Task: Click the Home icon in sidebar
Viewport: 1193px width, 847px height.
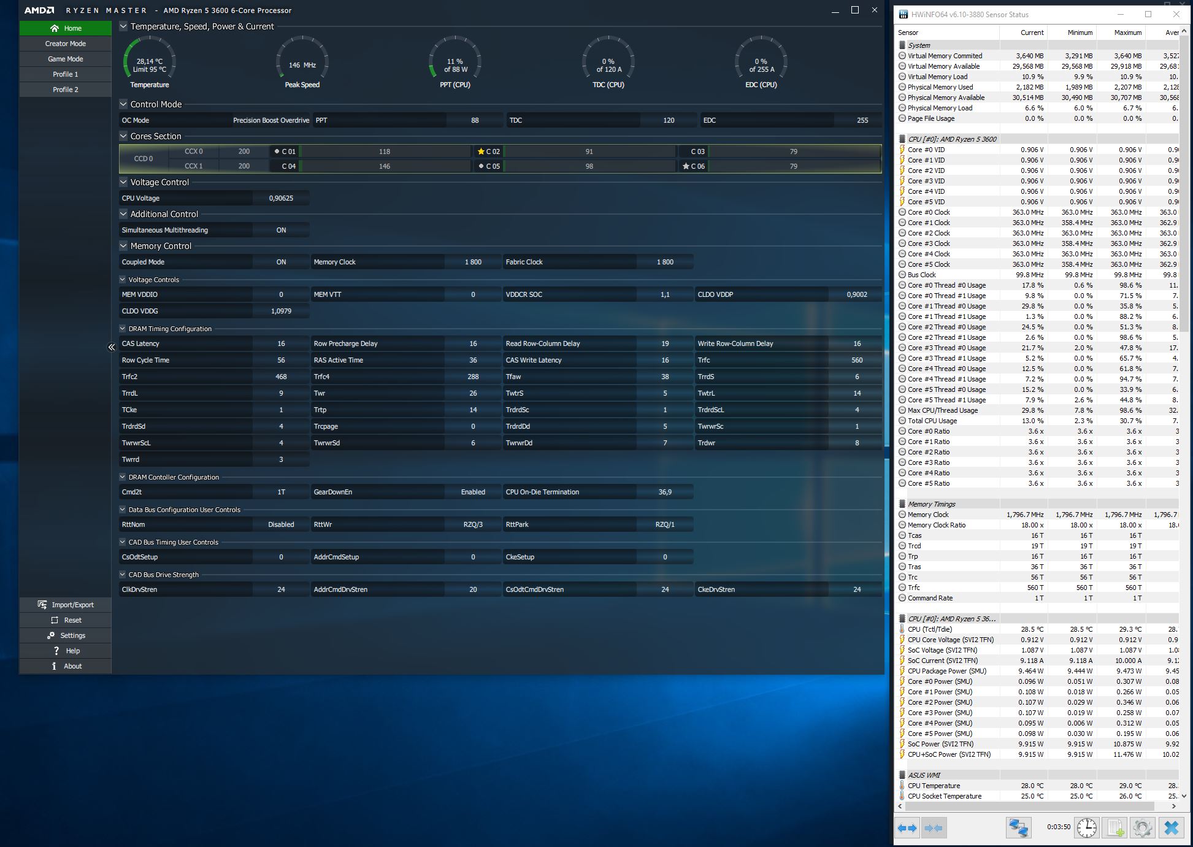Action: tap(55, 28)
